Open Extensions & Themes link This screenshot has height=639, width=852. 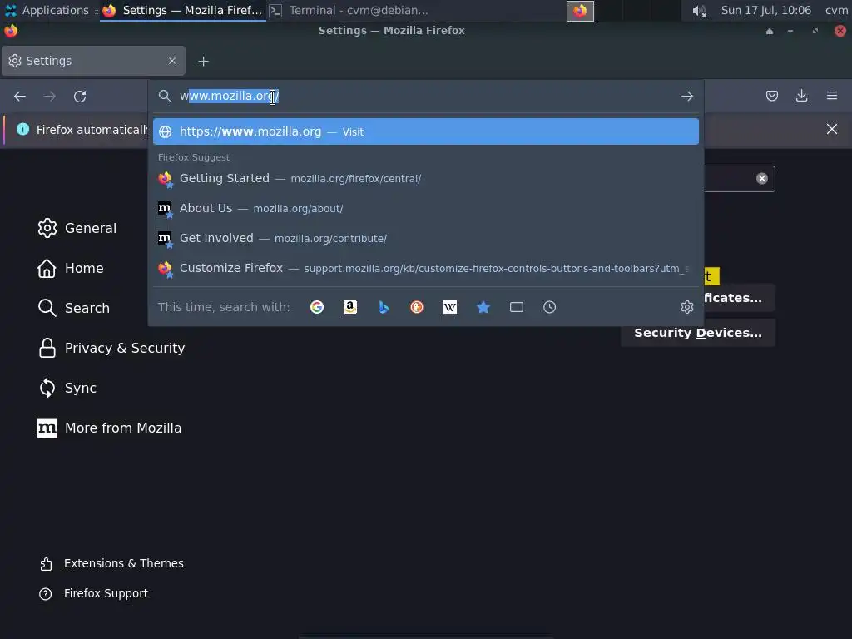click(x=111, y=563)
